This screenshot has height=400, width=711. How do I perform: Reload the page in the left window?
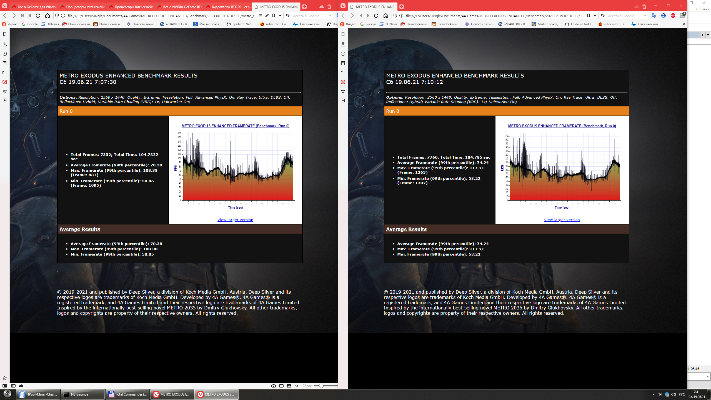38,16
